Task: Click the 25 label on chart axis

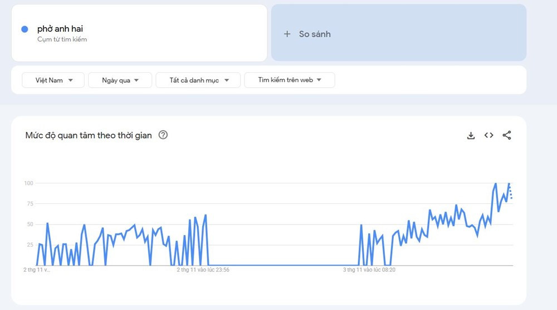Action: (x=30, y=245)
